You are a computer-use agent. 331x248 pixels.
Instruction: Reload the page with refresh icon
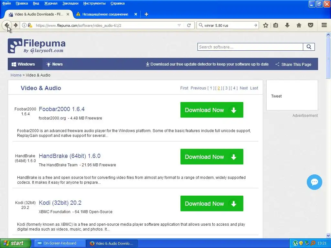[189, 25]
